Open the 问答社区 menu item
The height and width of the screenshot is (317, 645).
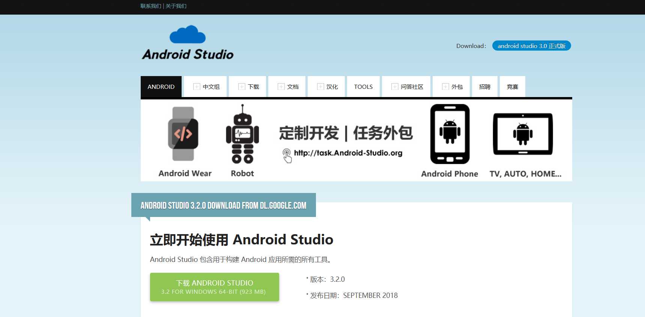pos(406,87)
